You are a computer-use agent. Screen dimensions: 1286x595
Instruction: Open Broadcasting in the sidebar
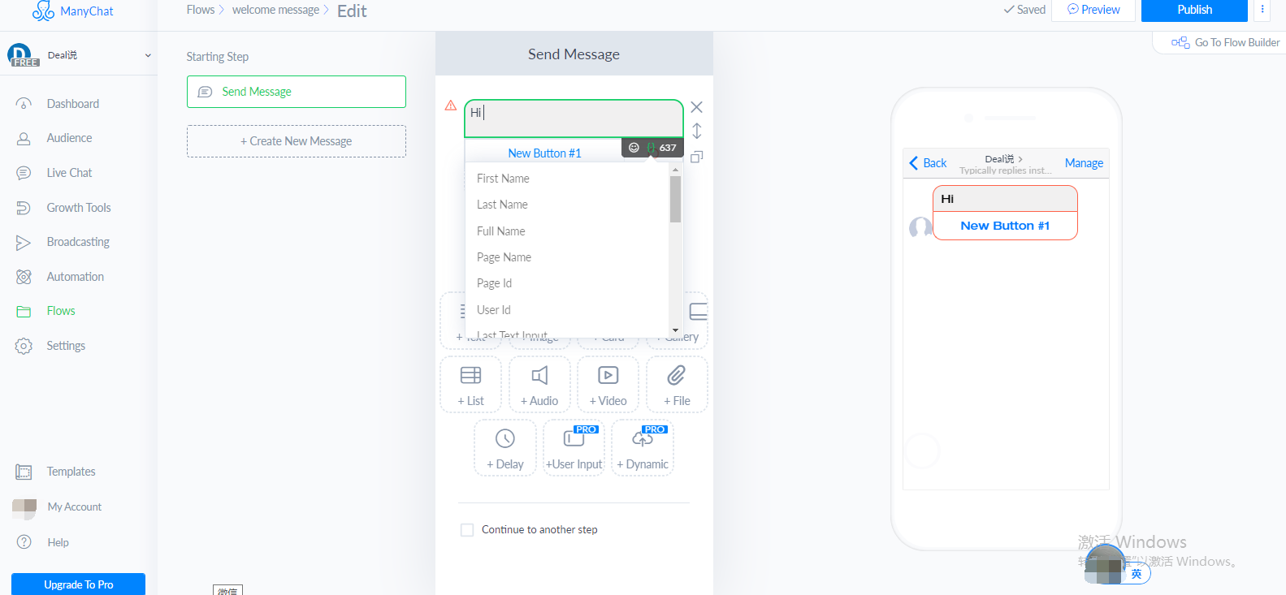pyautogui.click(x=78, y=242)
